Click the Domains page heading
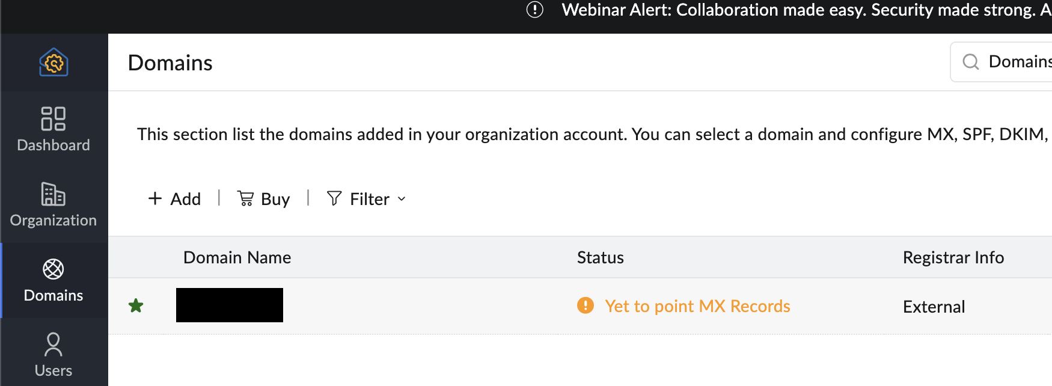1052x386 pixels. pyautogui.click(x=170, y=63)
